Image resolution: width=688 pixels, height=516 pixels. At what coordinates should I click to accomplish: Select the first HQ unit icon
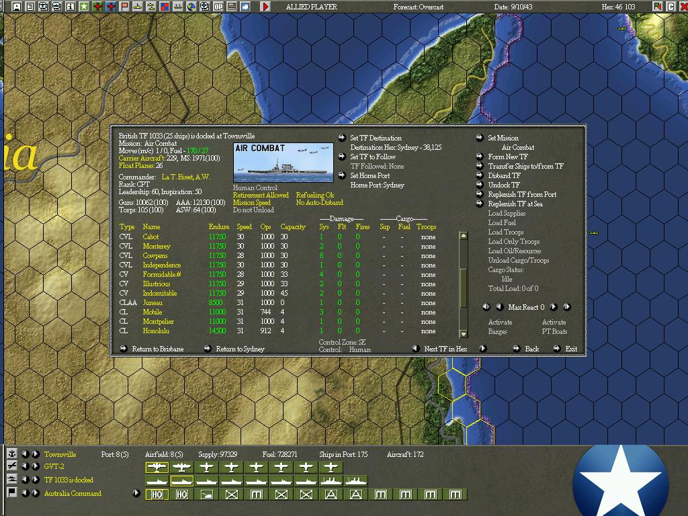(x=157, y=494)
